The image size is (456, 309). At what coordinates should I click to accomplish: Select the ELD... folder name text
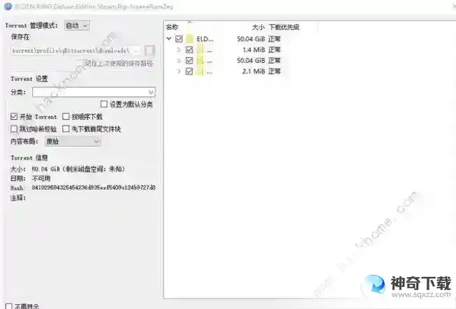click(x=205, y=38)
